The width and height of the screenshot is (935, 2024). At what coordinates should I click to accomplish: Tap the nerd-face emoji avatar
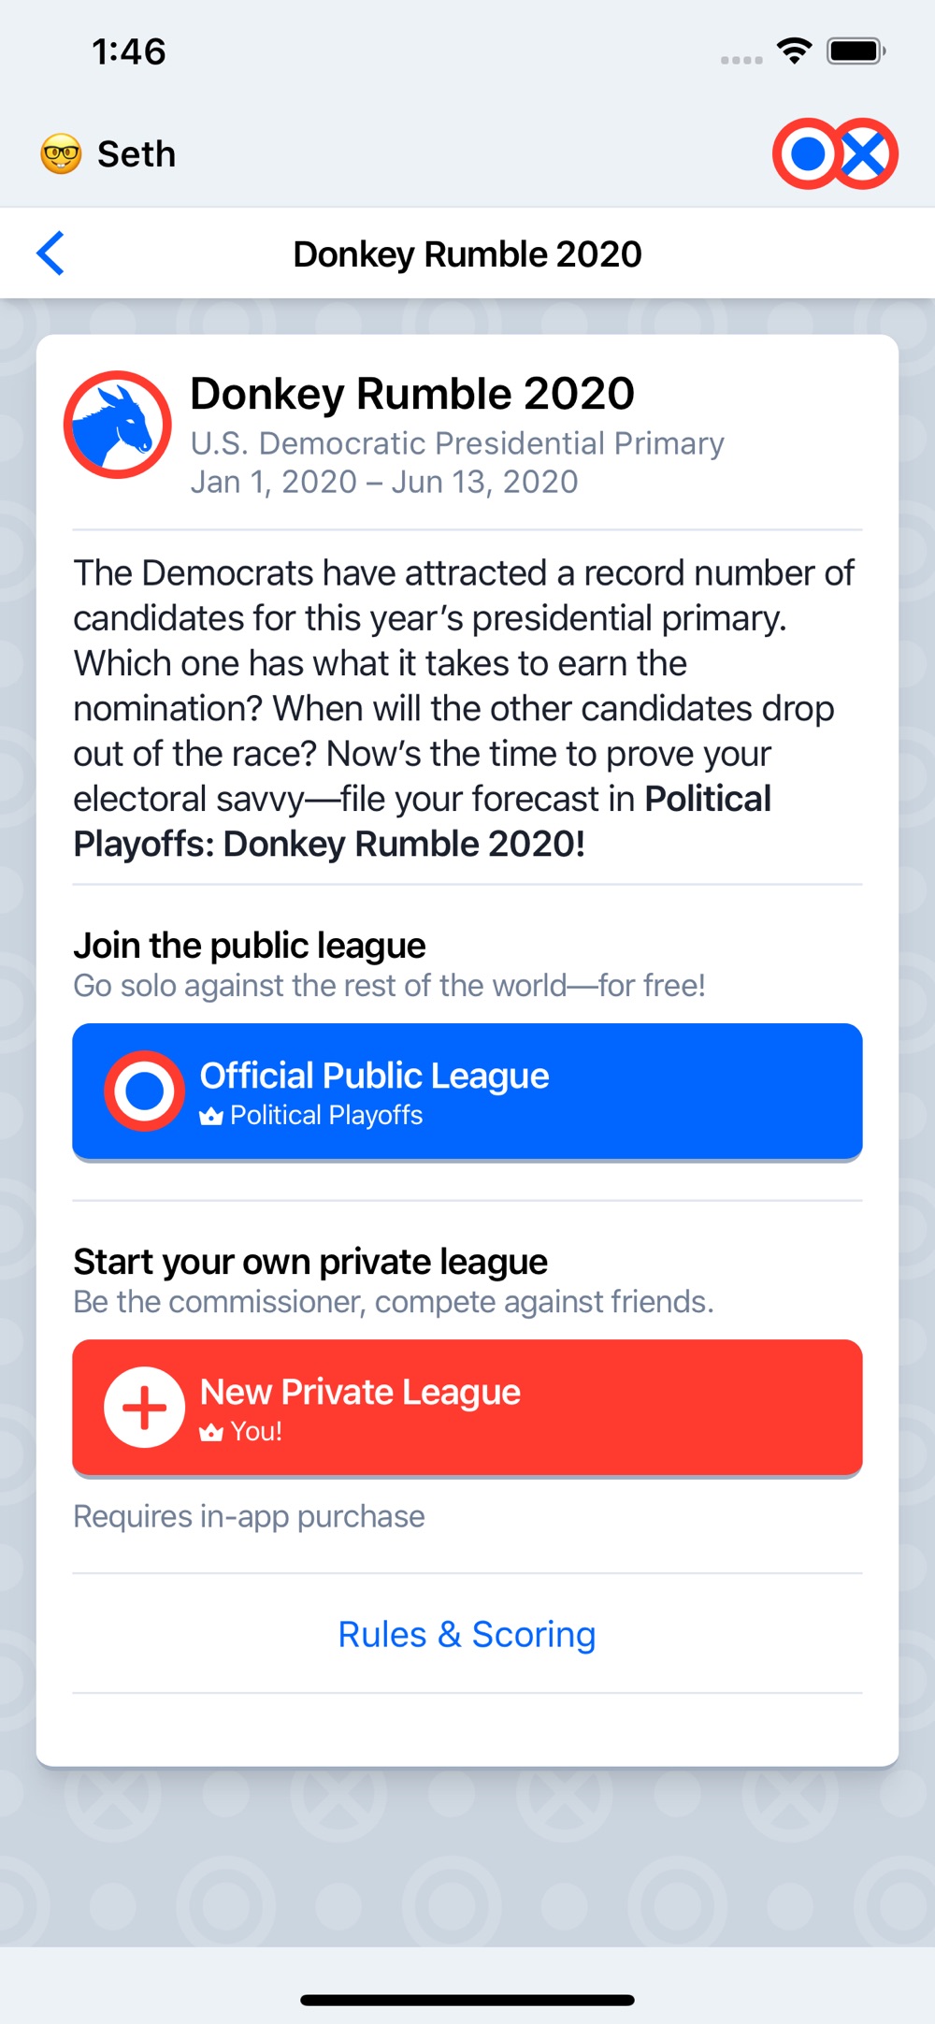(x=61, y=154)
